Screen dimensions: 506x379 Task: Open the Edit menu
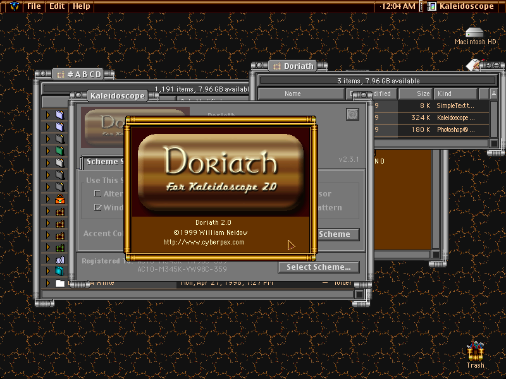click(x=57, y=6)
